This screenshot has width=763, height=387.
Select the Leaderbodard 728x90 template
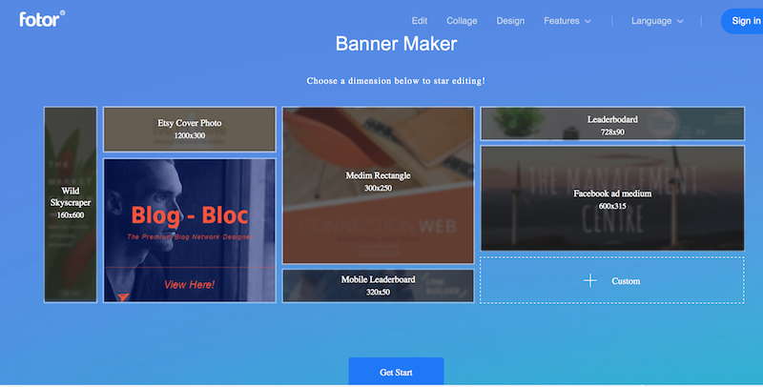[x=612, y=124]
